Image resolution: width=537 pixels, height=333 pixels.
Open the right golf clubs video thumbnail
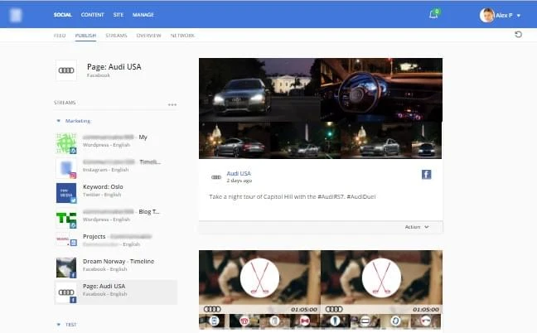pos(381,282)
